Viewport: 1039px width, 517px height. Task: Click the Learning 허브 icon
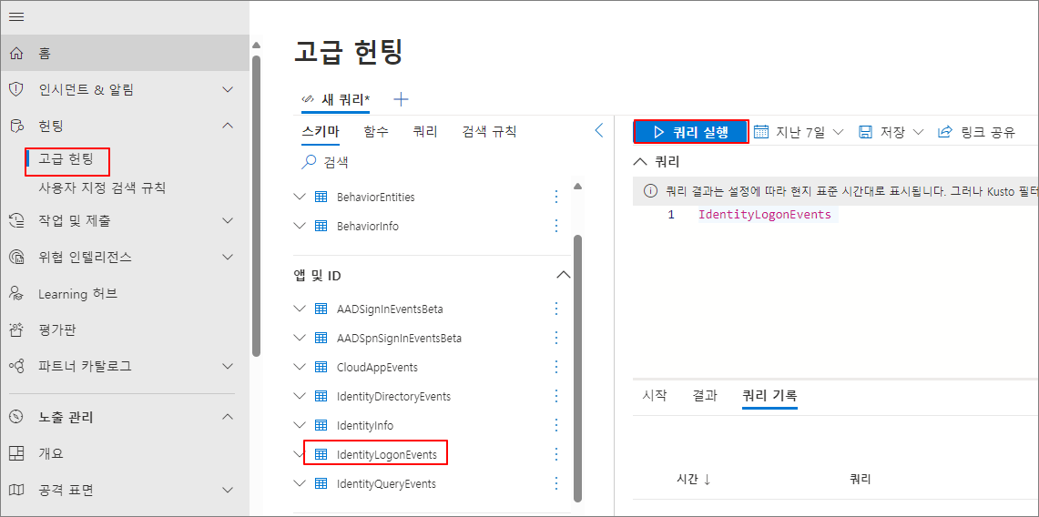pos(17,293)
